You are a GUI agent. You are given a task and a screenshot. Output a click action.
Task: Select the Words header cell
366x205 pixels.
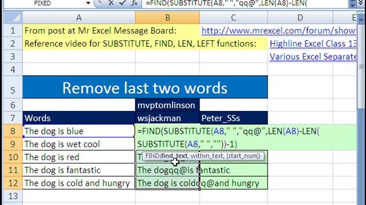point(79,118)
